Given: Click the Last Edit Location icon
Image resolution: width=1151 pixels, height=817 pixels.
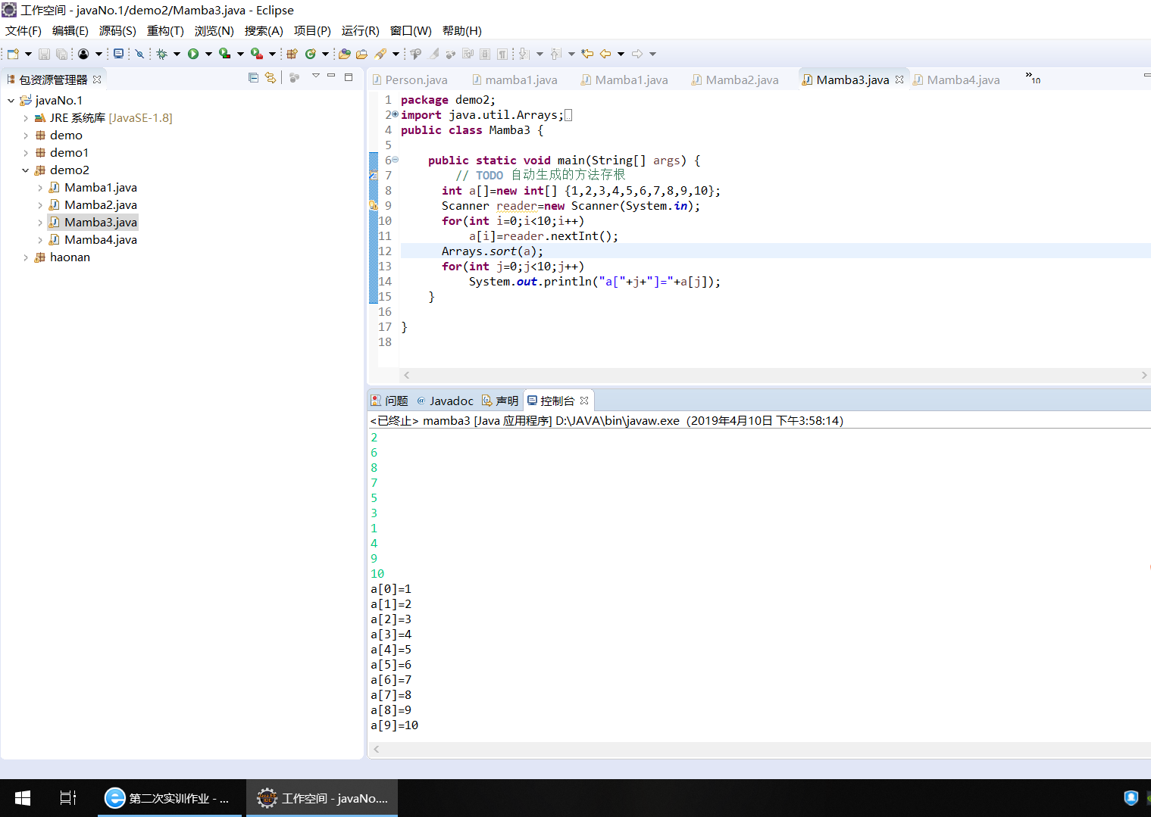Looking at the screenshot, I should (587, 54).
